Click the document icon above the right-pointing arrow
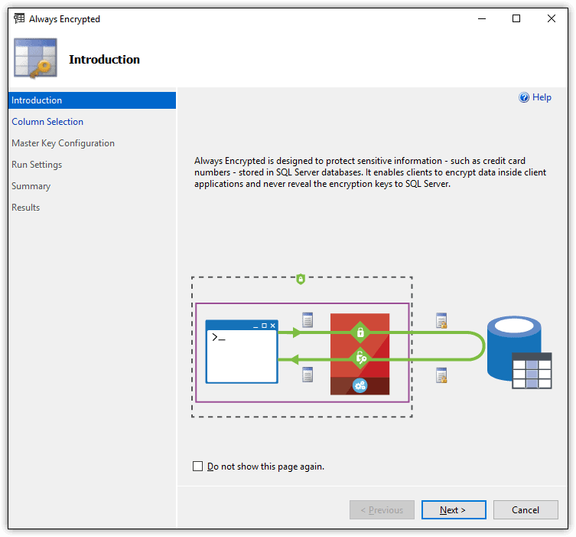 click(308, 319)
